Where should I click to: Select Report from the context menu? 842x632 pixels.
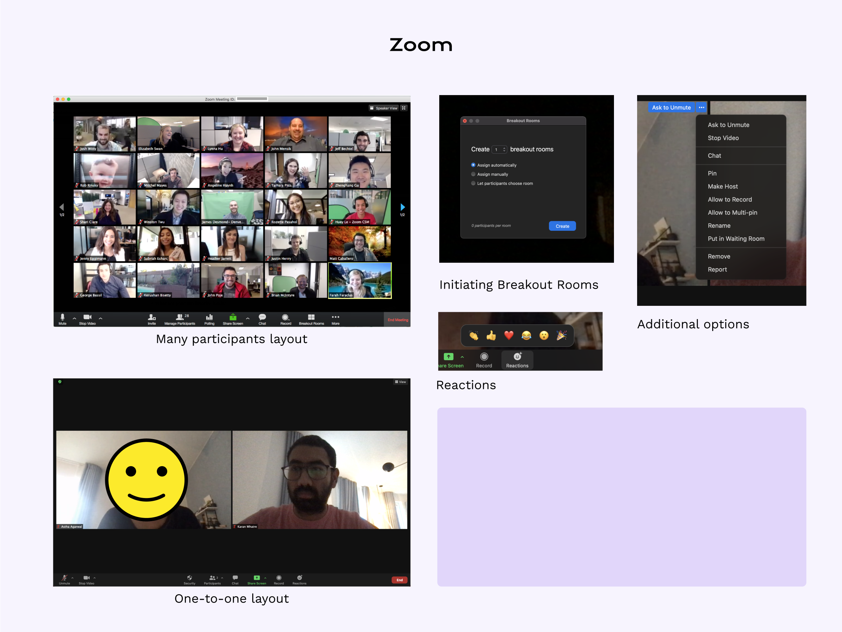tap(717, 269)
